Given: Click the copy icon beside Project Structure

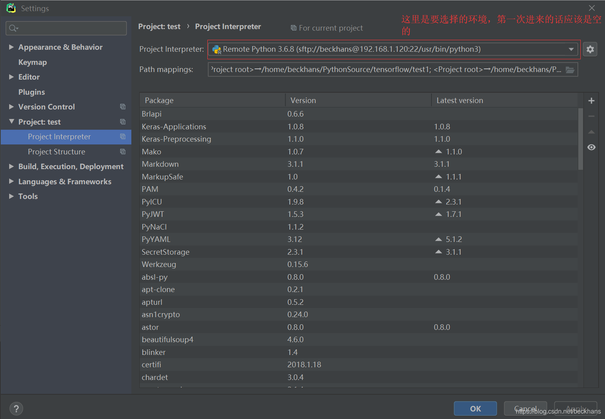Looking at the screenshot, I should point(123,152).
